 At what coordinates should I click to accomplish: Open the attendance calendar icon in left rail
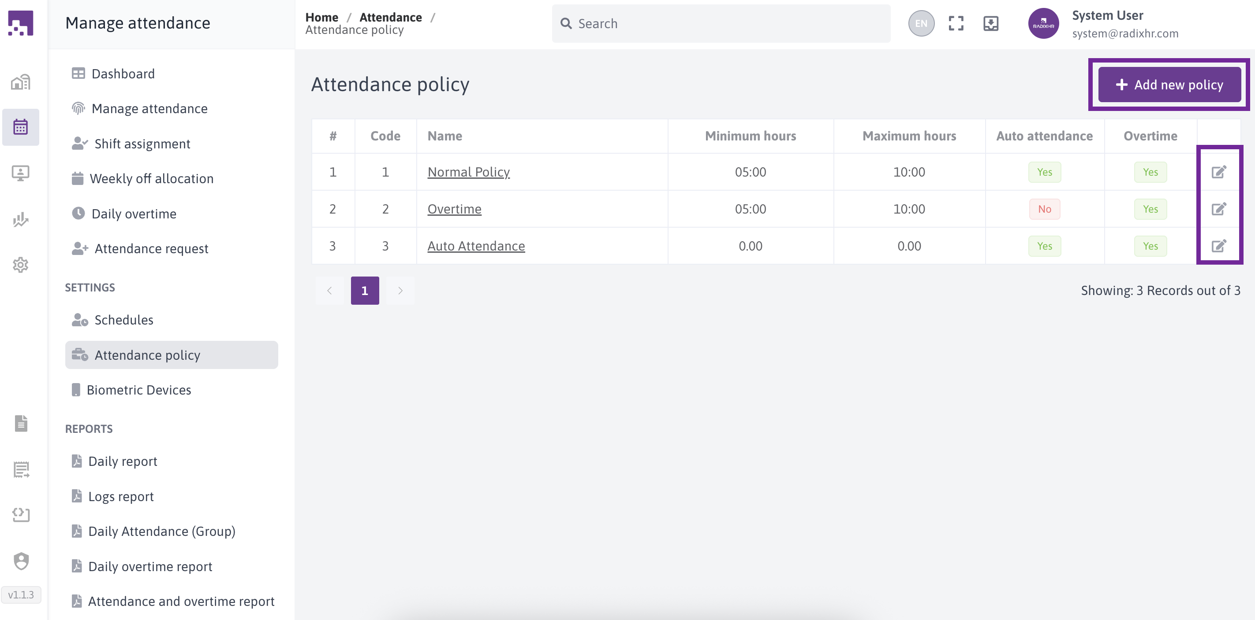pyautogui.click(x=20, y=127)
